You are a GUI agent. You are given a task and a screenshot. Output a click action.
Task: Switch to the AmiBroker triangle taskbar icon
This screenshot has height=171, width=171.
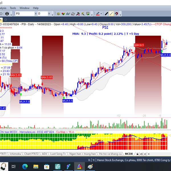coord(80,167)
